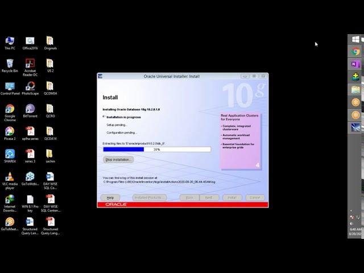The width and height of the screenshot is (364, 273).
Task: Click the disabled Next button
Action: (209, 197)
